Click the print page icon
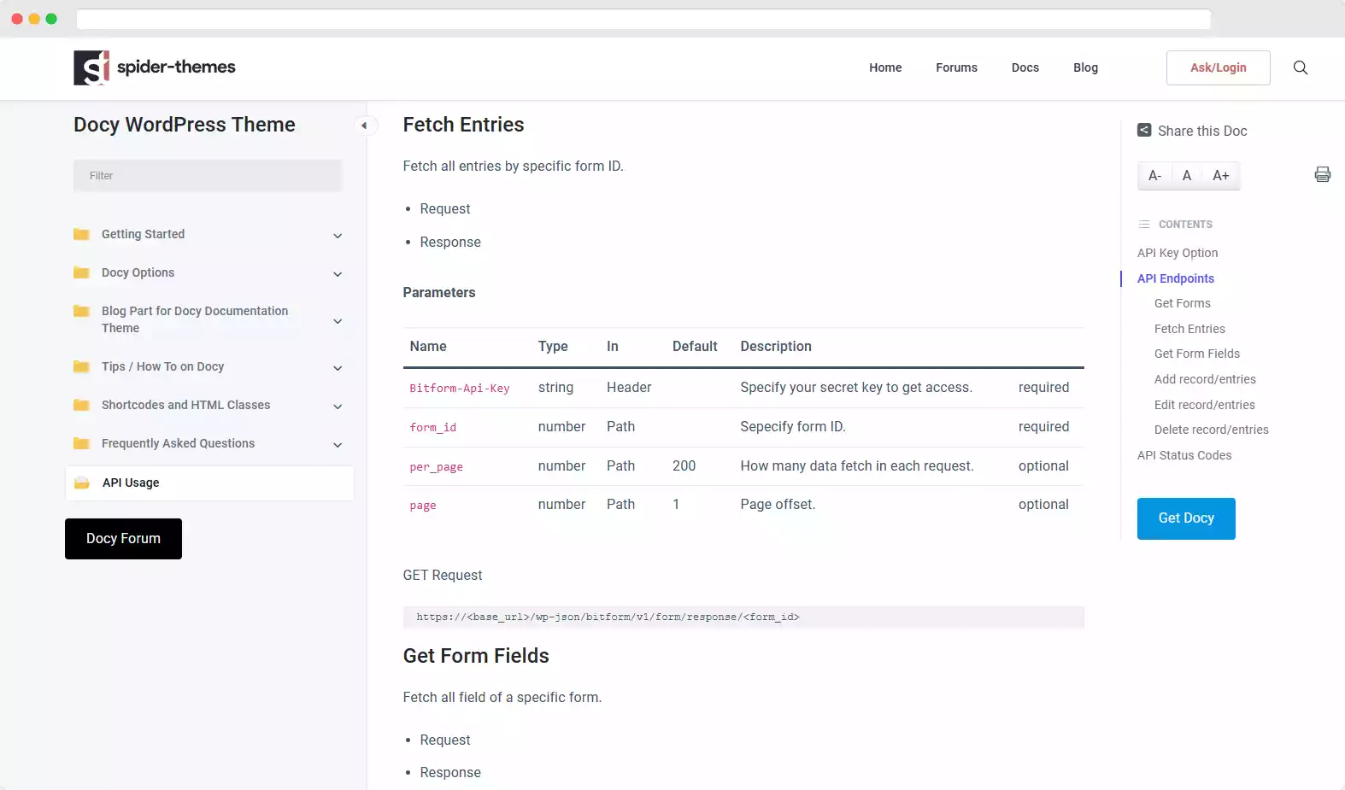This screenshot has height=790, width=1345. [x=1323, y=175]
